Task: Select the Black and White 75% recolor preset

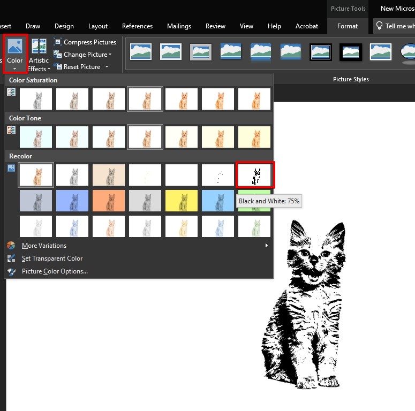Action: 255,175
